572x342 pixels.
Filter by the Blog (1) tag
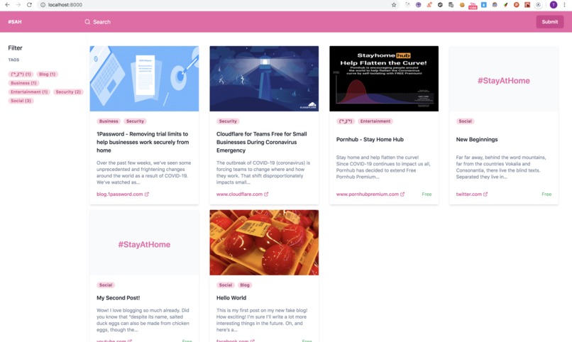click(x=47, y=74)
